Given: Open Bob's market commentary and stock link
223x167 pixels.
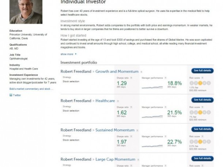Looking at the screenshot, I should pos(31,89).
